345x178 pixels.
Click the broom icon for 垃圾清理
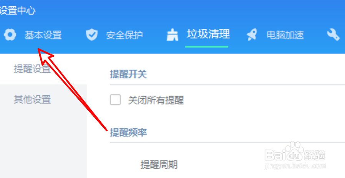pyautogui.click(x=172, y=35)
